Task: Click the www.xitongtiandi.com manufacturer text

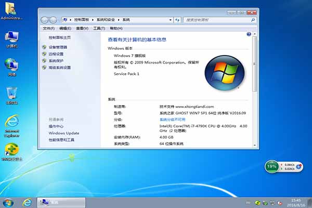Action: [x=194, y=107]
